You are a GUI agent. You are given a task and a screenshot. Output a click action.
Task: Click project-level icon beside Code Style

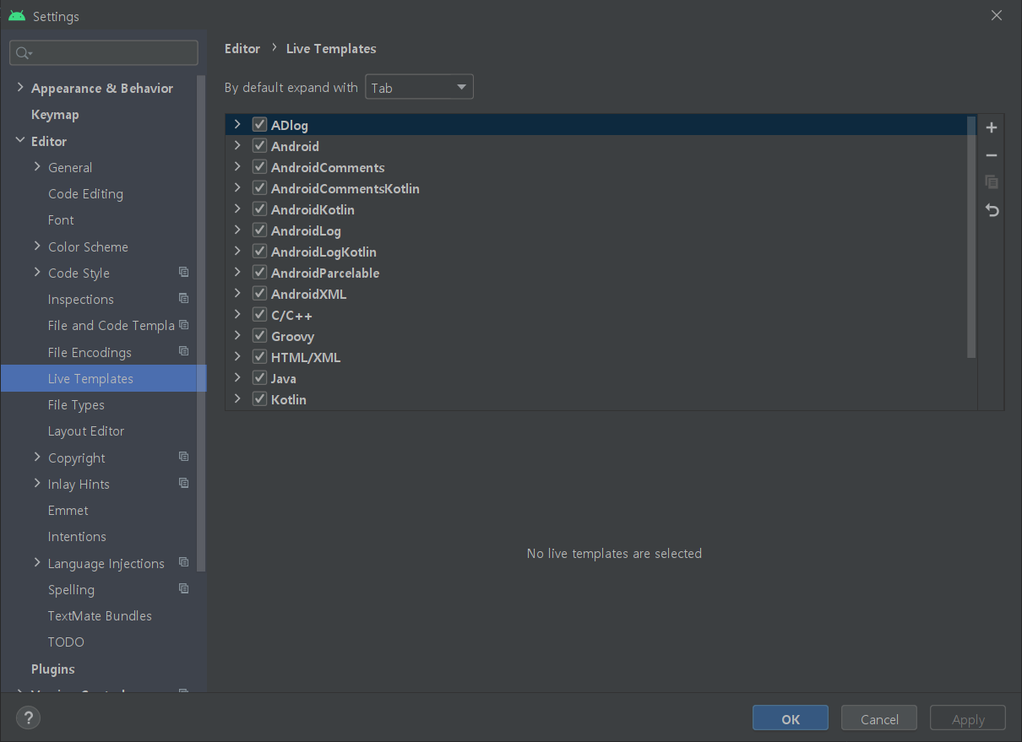[183, 272]
